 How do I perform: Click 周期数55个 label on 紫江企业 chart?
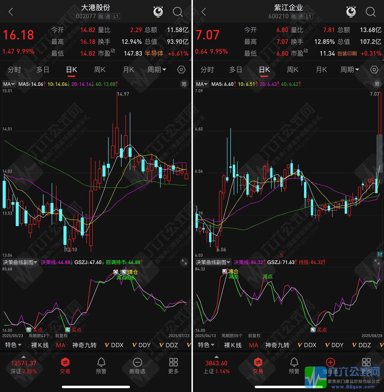tap(232, 336)
